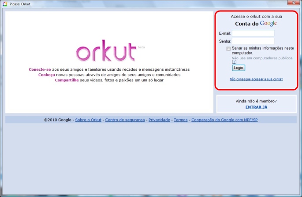The width and height of the screenshot is (302, 197).
Task: Click the Login button
Action: 239,68
